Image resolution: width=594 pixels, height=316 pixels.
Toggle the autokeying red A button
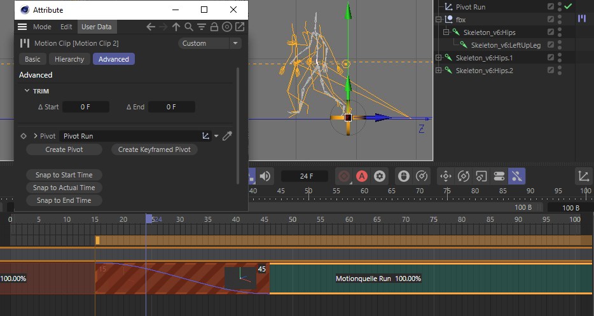pos(362,176)
